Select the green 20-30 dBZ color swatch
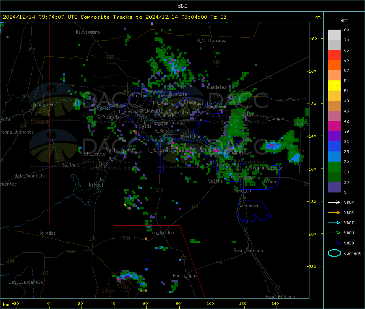Viewport: 365px width, 309px height. tap(334, 166)
